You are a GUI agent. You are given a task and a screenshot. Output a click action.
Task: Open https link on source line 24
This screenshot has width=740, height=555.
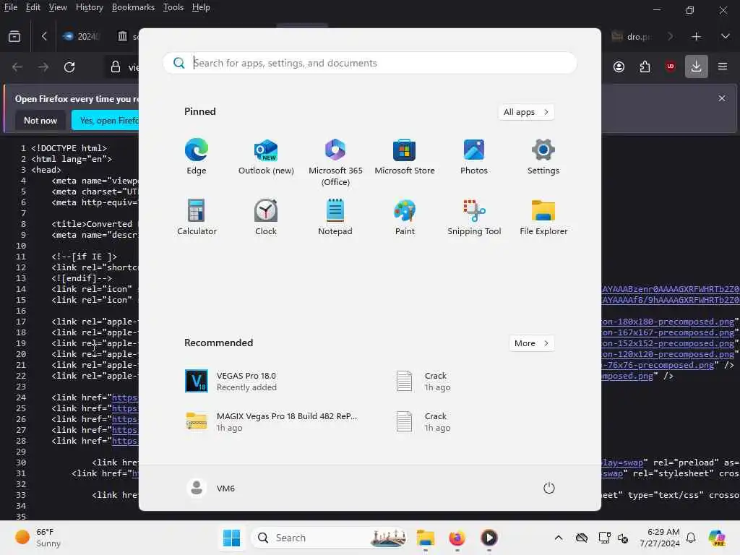124,397
